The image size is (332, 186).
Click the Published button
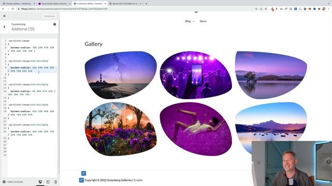49,16
